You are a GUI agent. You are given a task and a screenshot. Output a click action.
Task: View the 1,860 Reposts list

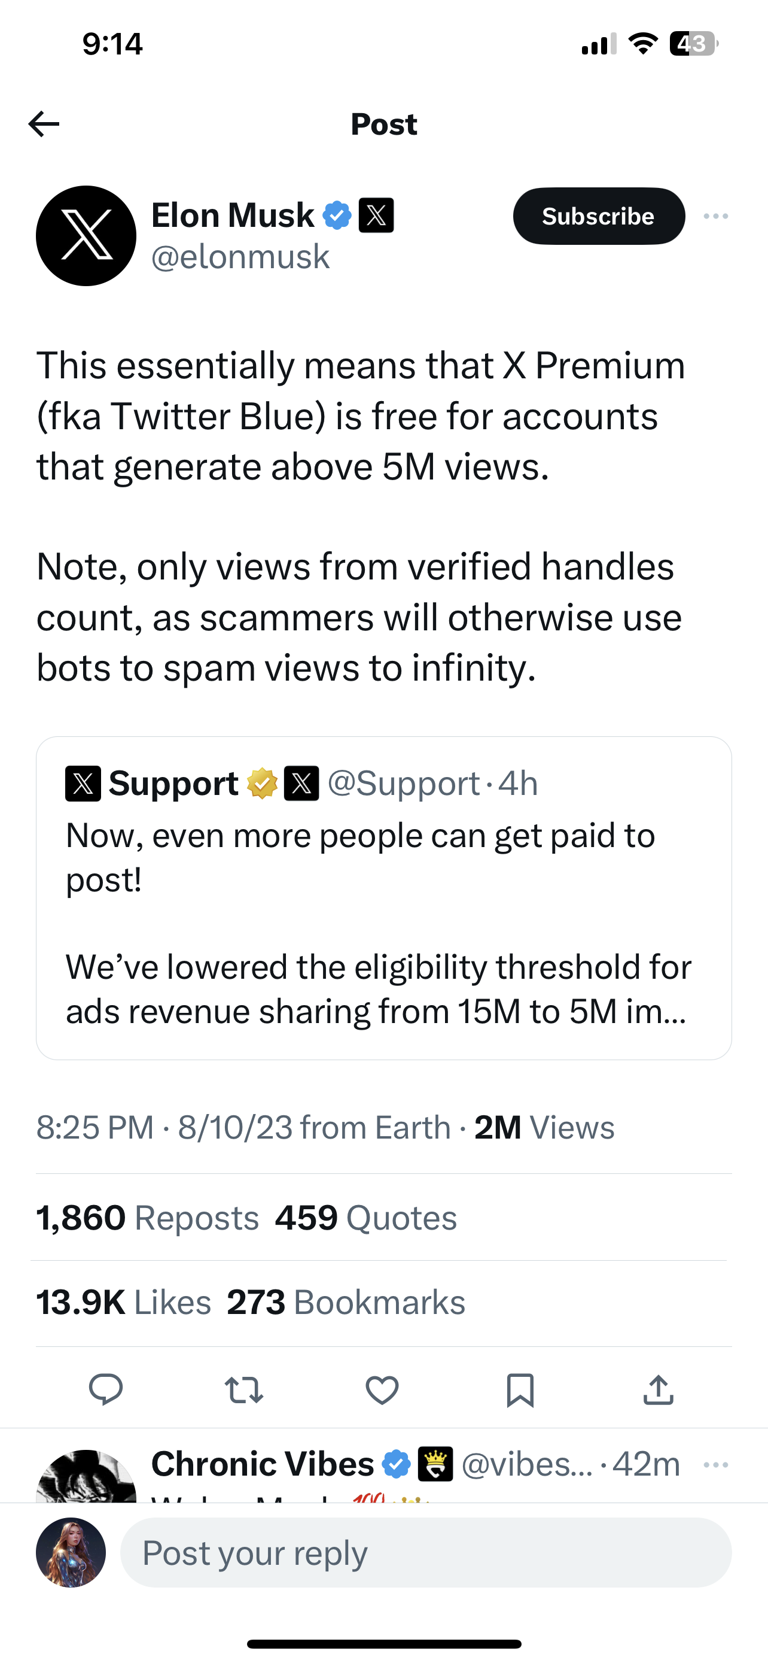click(x=148, y=1218)
